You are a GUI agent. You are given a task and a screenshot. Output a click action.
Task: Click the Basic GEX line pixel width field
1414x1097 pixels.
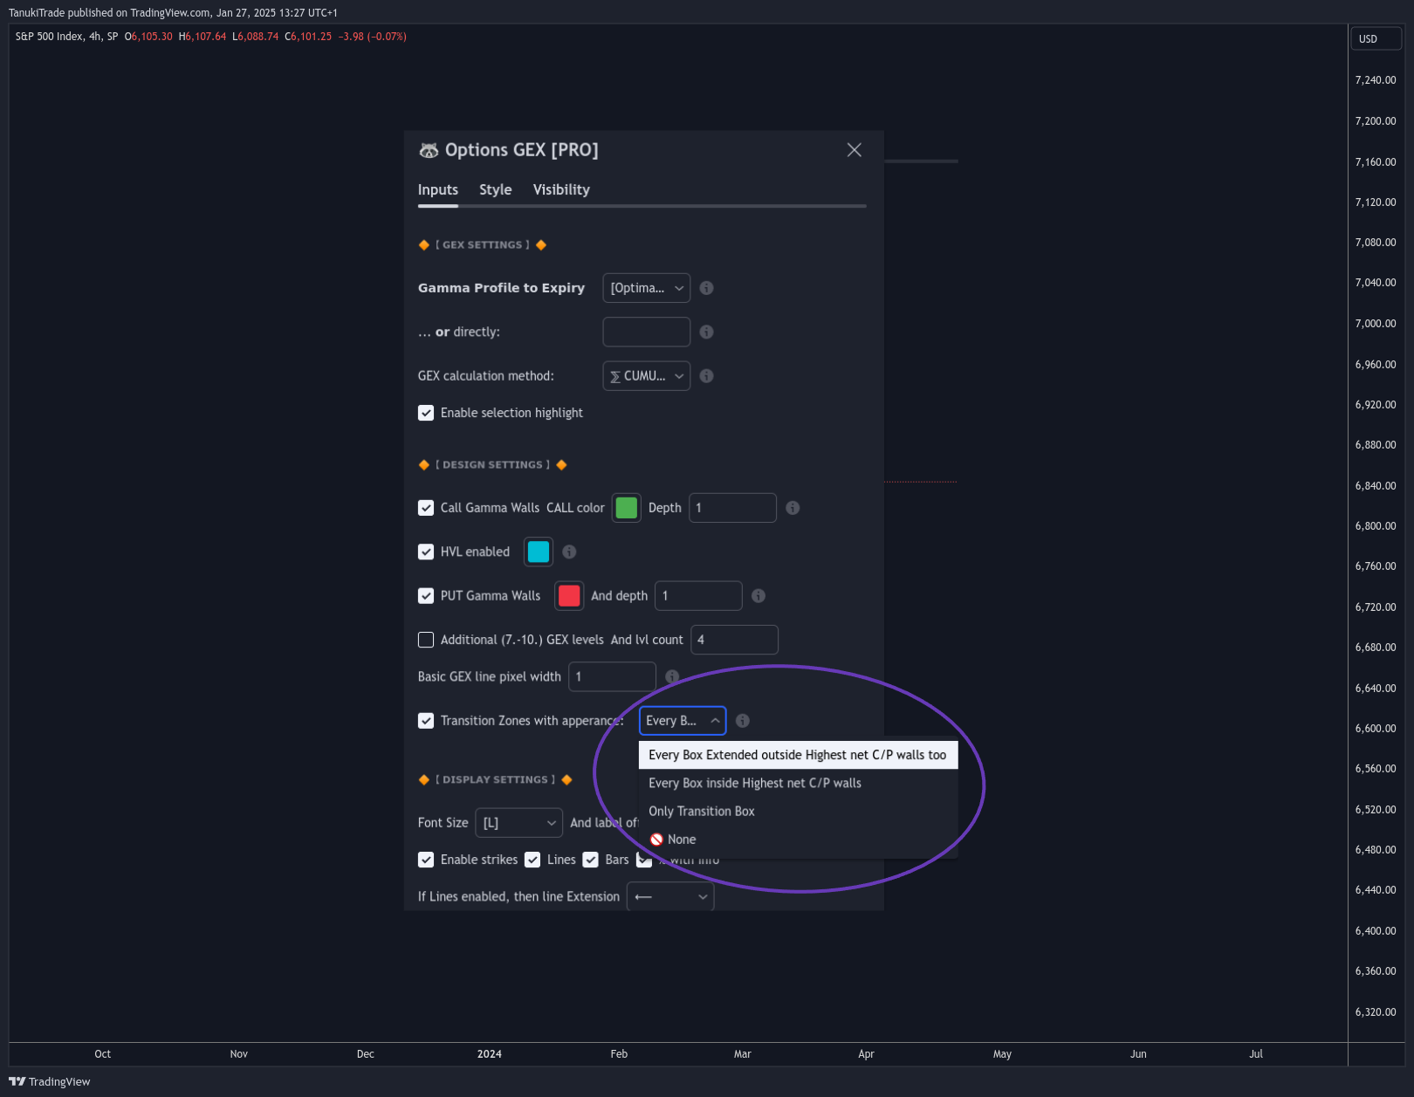click(613, 676)
